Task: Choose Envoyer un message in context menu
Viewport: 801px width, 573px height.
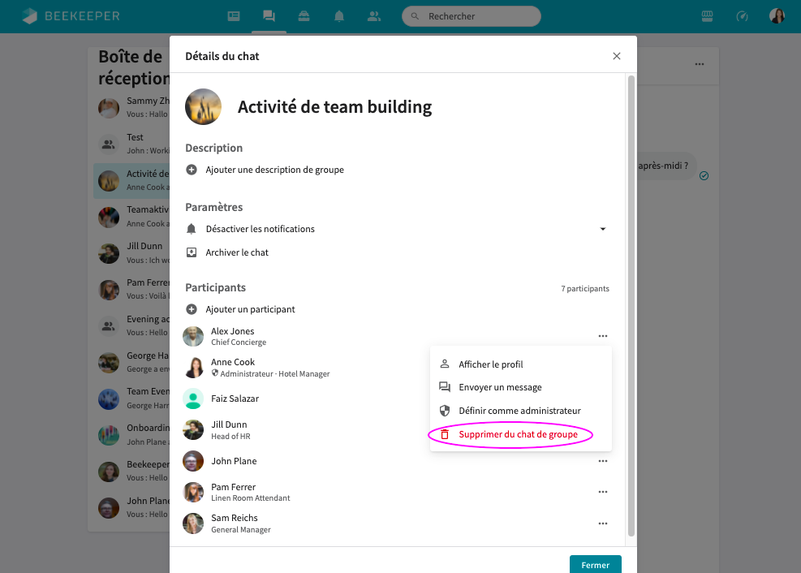Action: 500,387
